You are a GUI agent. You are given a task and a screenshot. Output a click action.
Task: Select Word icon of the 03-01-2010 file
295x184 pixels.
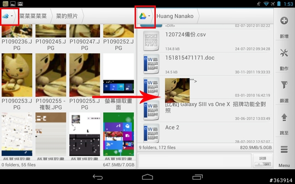pos(151,87)
